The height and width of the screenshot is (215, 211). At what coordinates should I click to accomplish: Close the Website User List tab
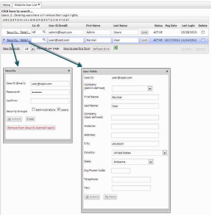pyautogui.click(x=39, y=5)
